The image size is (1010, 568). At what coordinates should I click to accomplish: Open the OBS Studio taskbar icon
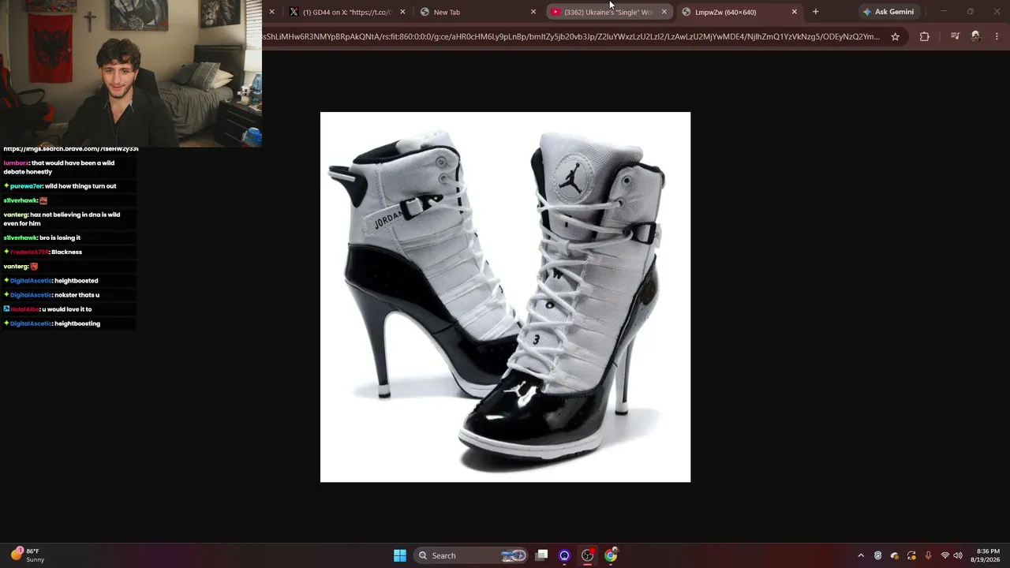[588, 555]
